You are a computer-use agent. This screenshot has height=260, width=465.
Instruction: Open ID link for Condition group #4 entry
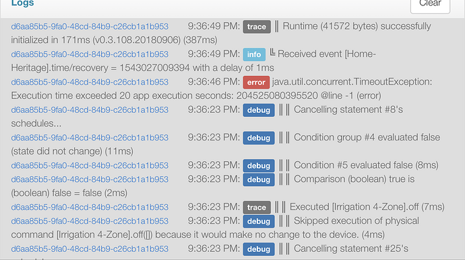90,138
